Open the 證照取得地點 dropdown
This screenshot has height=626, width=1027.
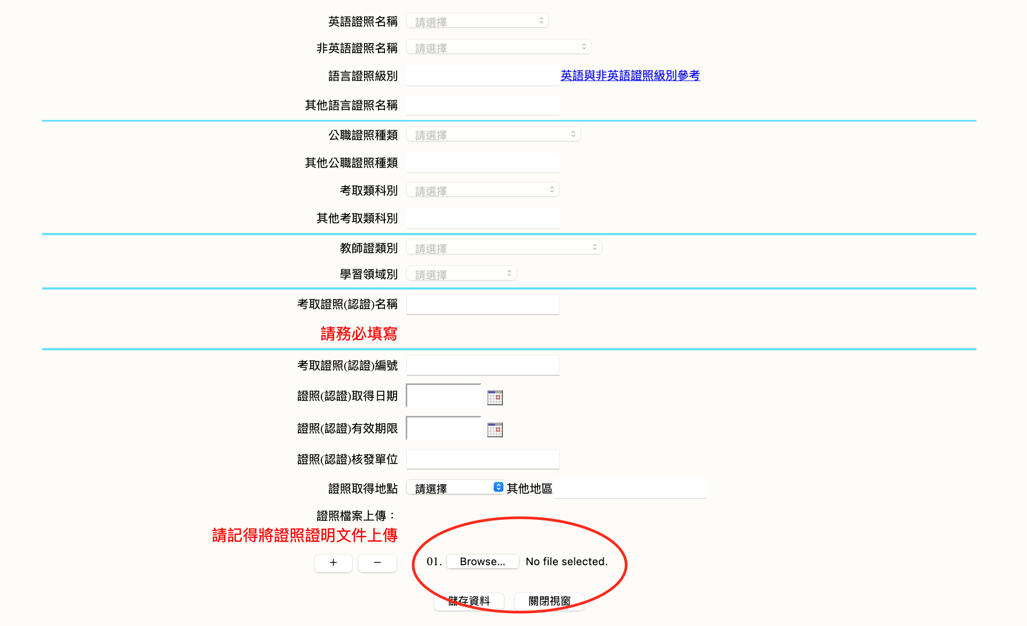point(455,487)
